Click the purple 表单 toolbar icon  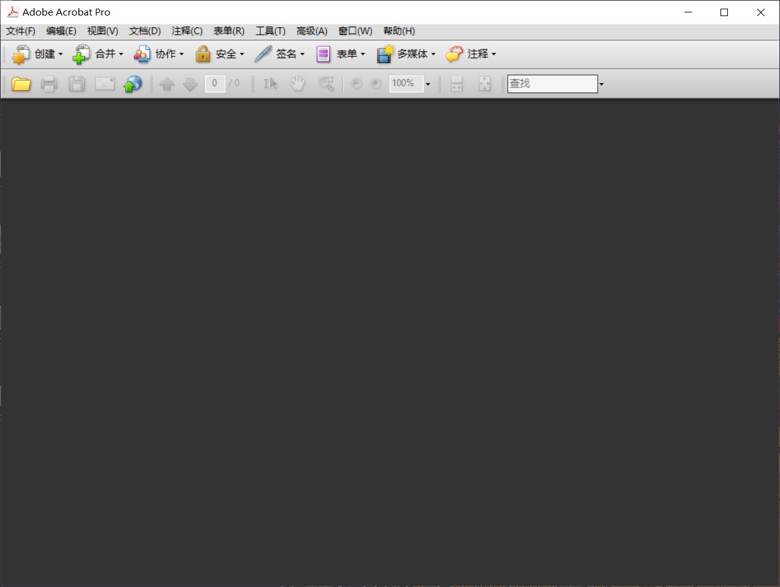pyautogui.click(x=324, y=55)
